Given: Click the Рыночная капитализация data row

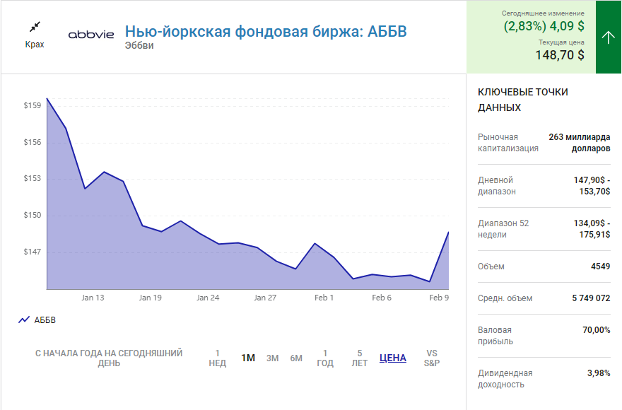Looking at the screenshot, I should 544,143.
